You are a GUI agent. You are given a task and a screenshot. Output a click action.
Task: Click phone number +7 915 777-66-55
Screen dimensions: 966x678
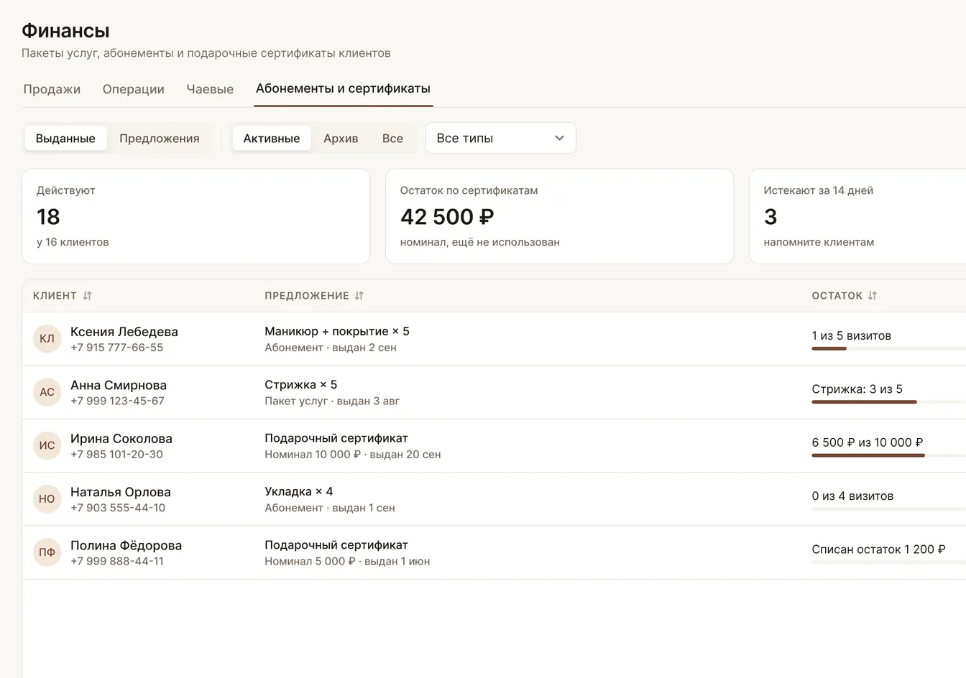[117, 348]
